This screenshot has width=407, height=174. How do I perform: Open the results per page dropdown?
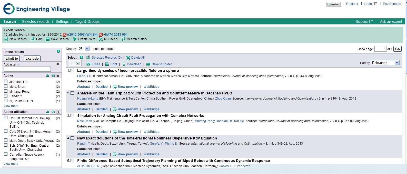coord(84,49)
